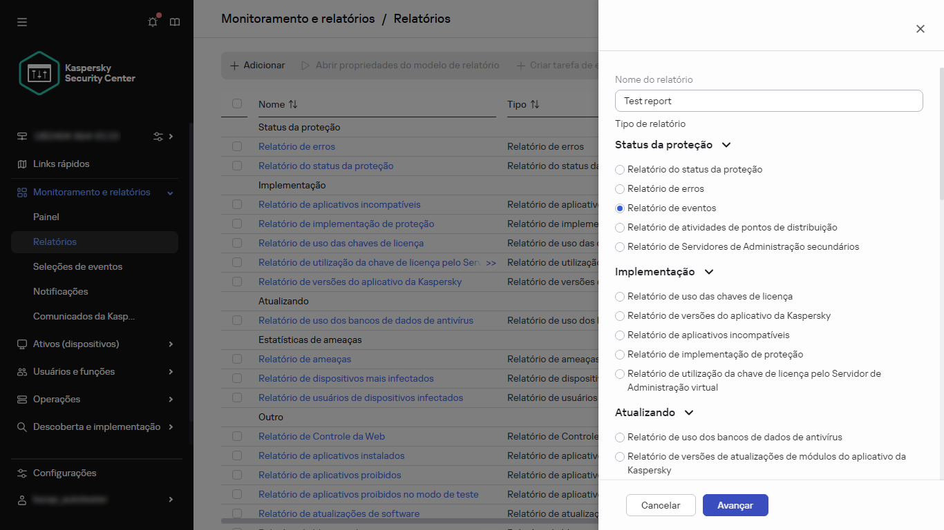
Task: Open the hamburger navigation menu
Action: point(21,21)
